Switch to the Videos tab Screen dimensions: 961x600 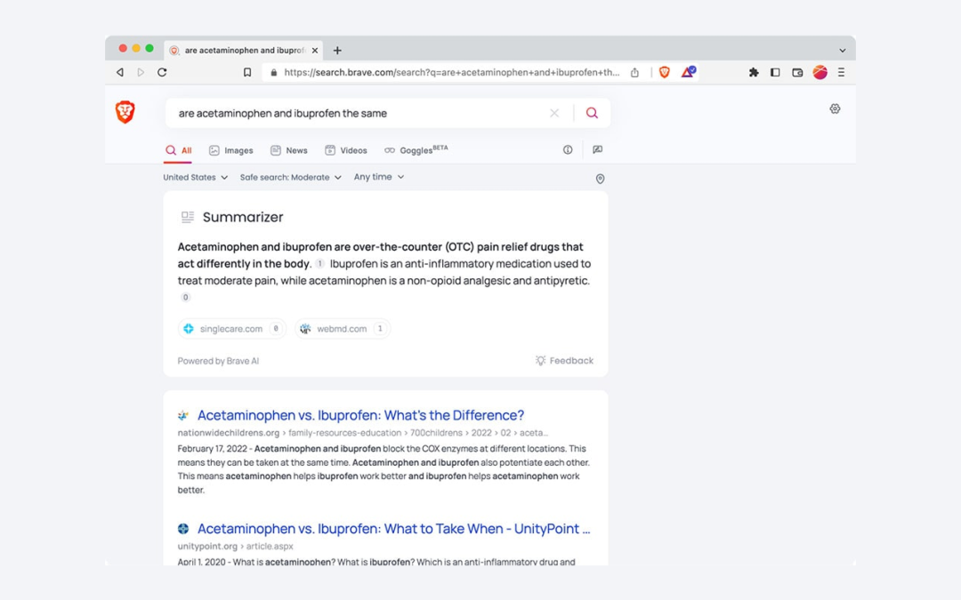pyautogui.click(x=346, y=150)
